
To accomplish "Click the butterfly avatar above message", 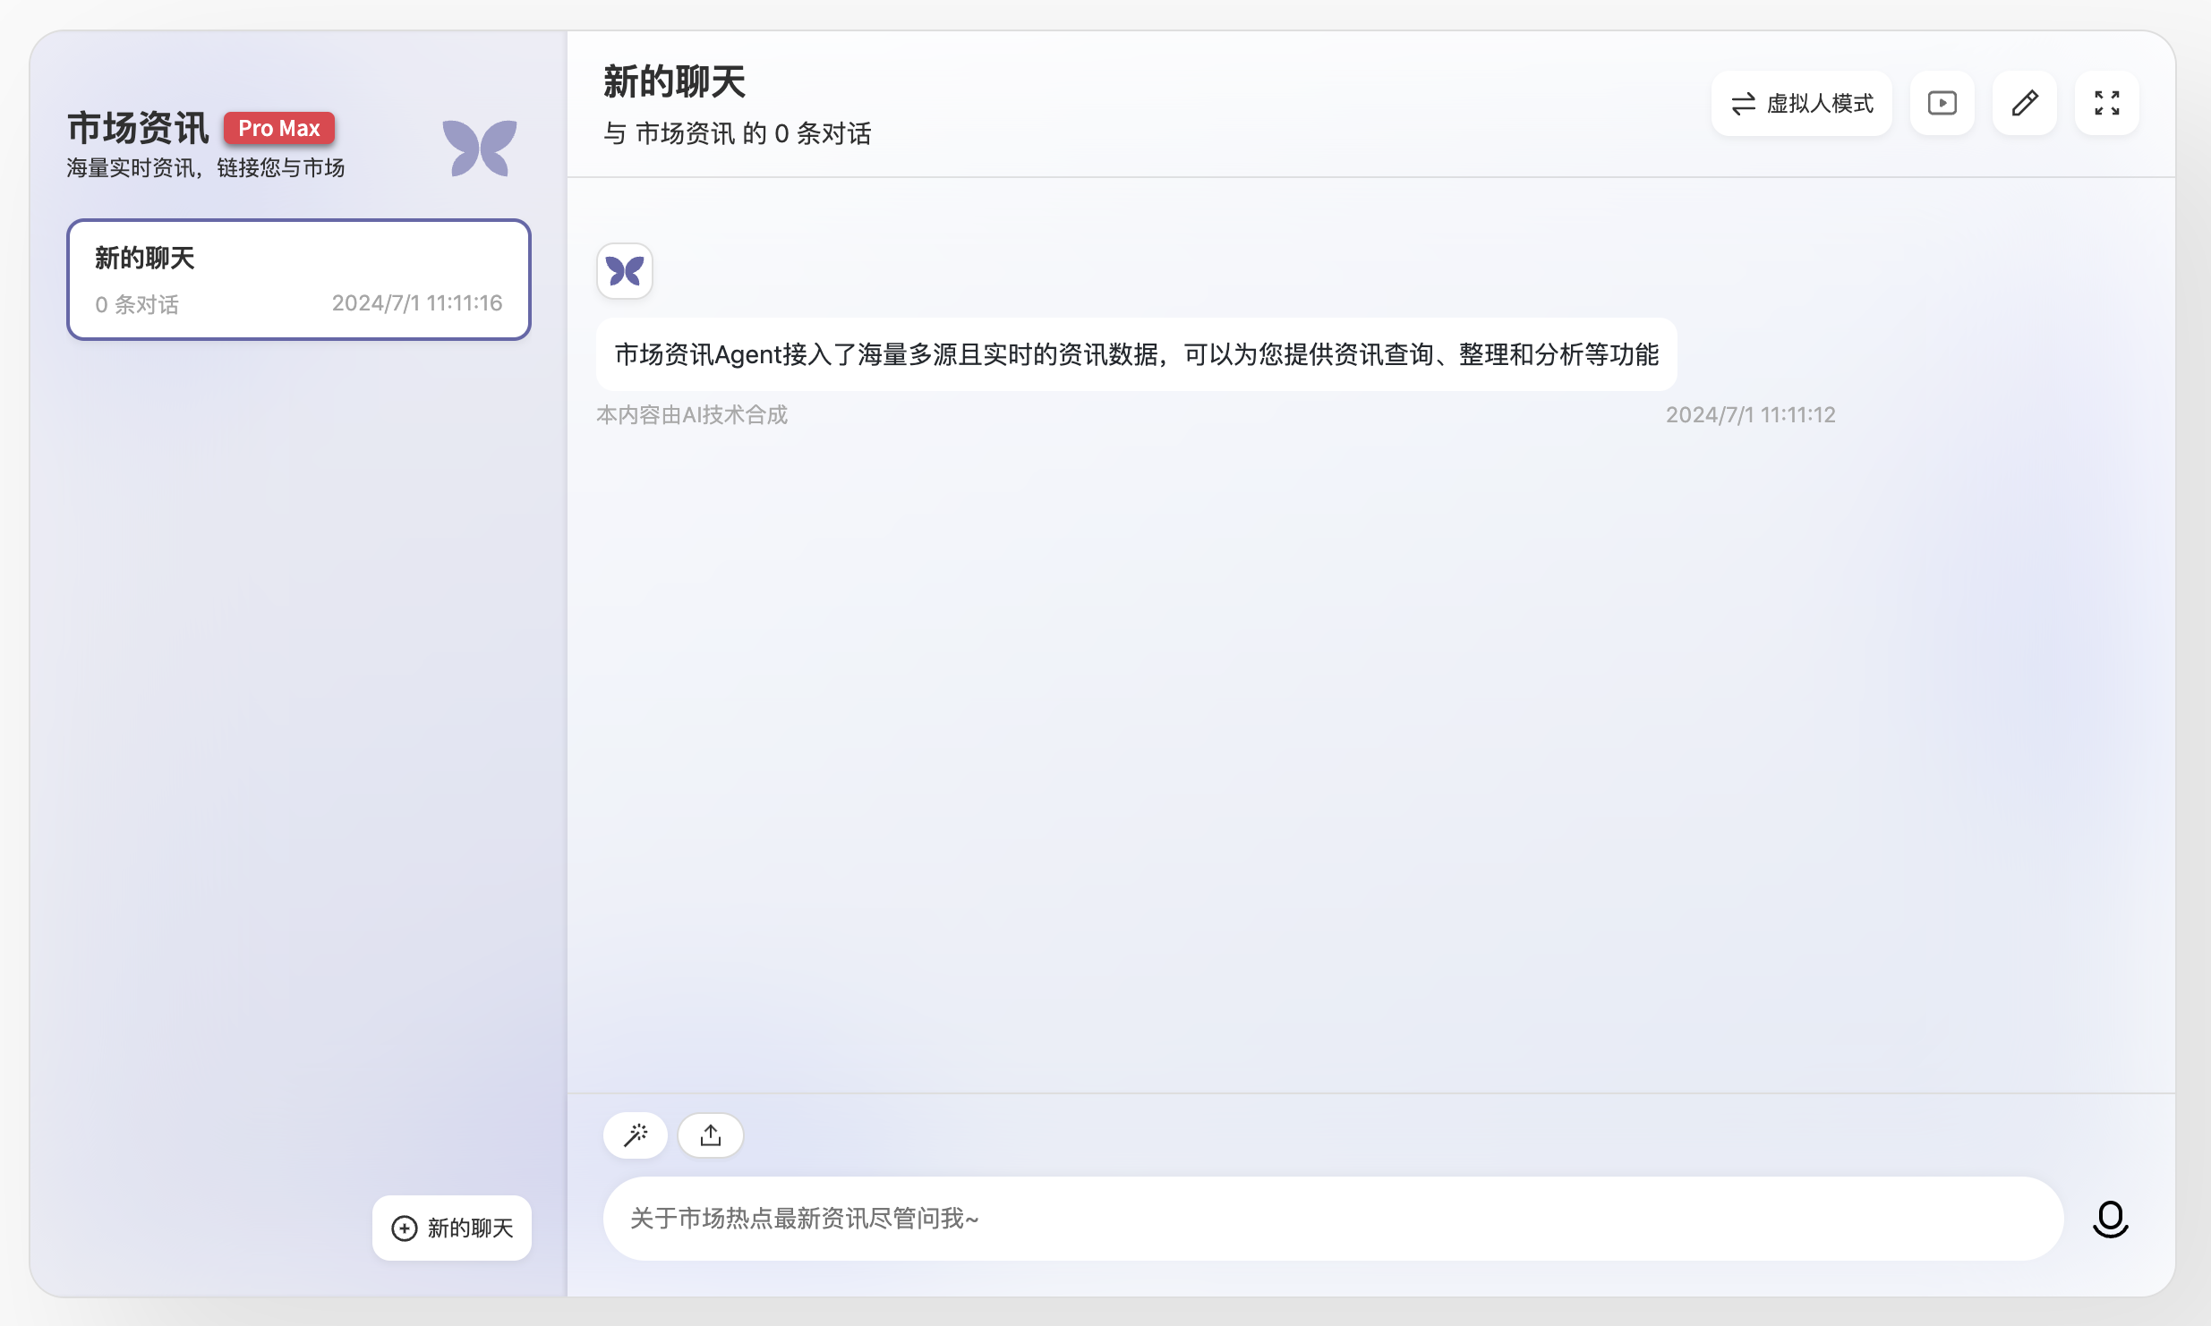I will [625, 271].
